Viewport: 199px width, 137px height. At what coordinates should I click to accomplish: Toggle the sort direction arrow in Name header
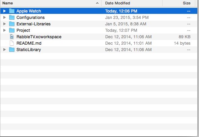pyautogui.click(x=97, y=3)
